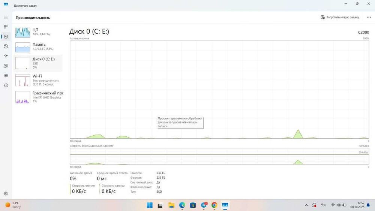Viewport: 375px width, 211px height.
Task: Click the disk active time graph
Action: tap(219, 90)
